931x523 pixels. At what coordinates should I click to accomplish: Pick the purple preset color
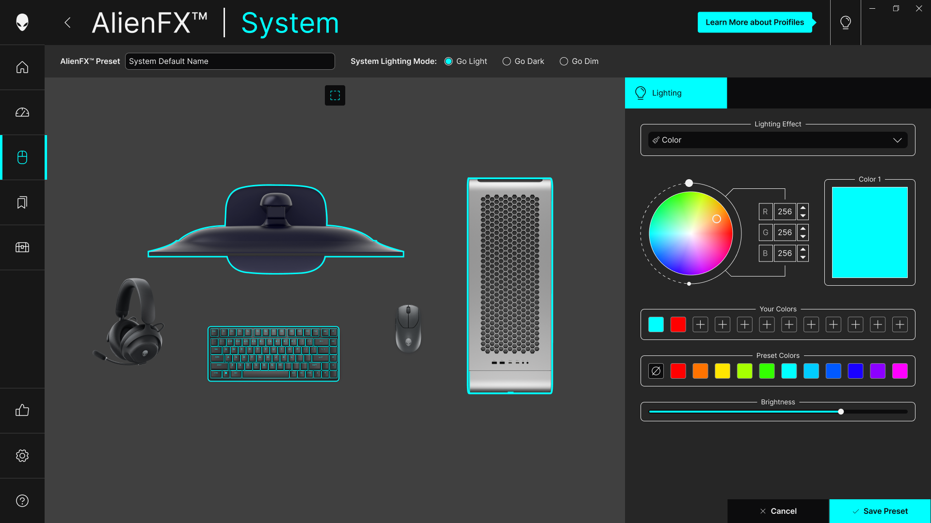click(x=878, y=371)
